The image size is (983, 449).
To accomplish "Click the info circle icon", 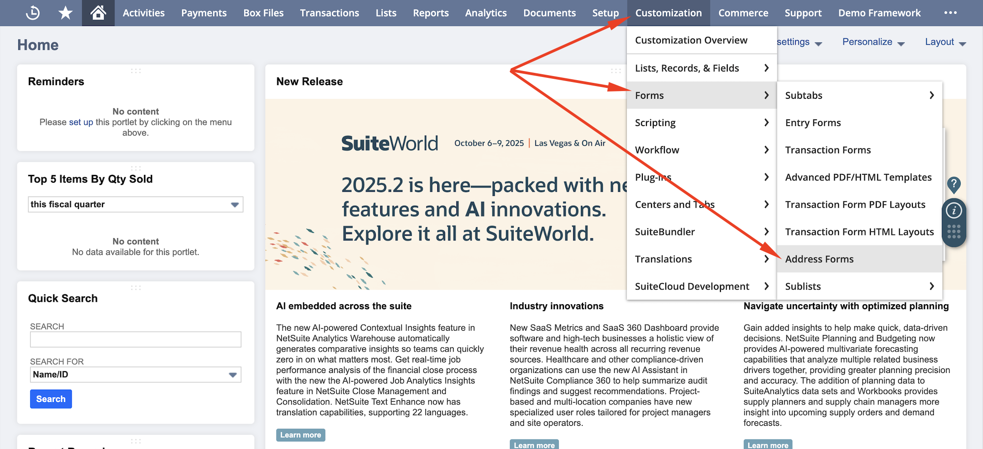I will (954, 210).
